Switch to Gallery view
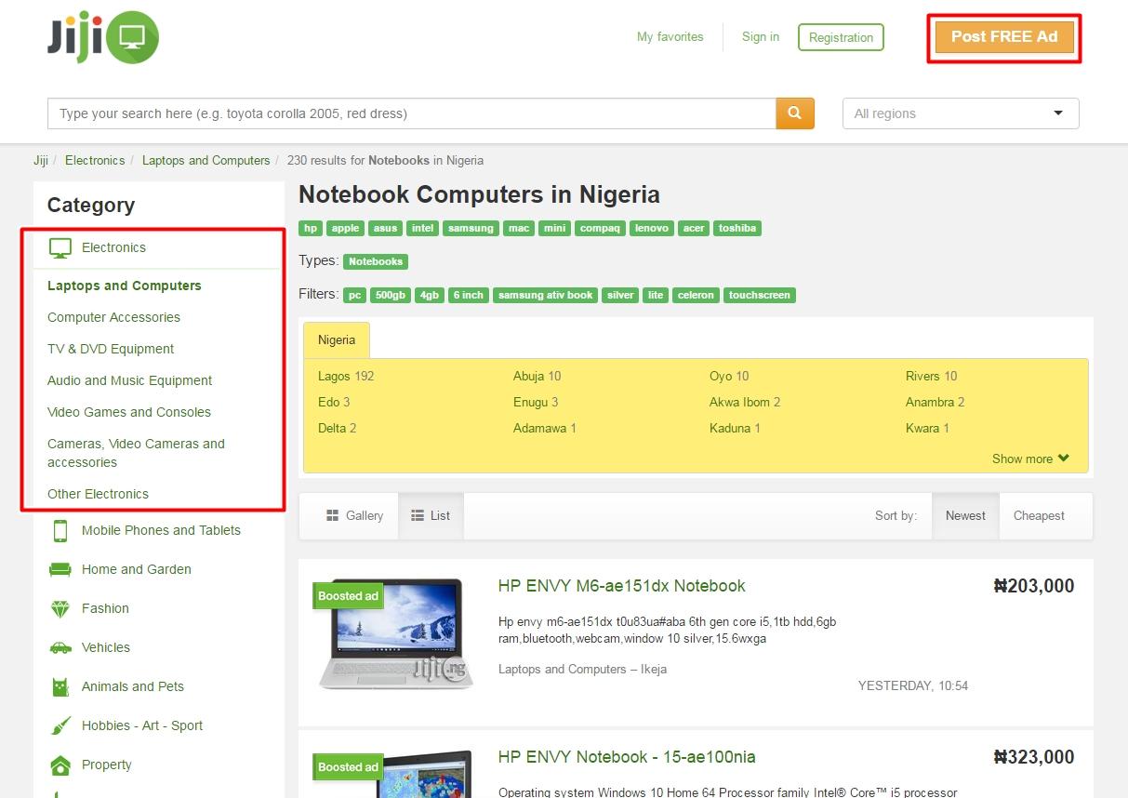The width and height of the screenshot is (1128, 798). (354, 515)
